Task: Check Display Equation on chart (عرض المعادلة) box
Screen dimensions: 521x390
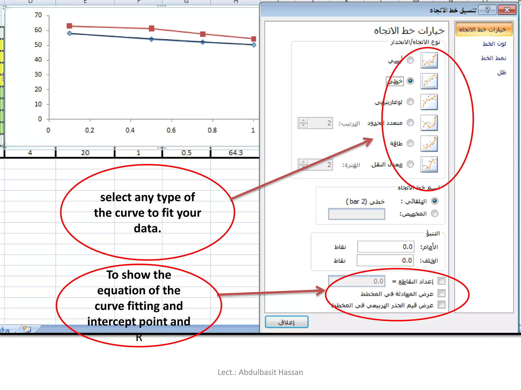Action: pos(442,294)
